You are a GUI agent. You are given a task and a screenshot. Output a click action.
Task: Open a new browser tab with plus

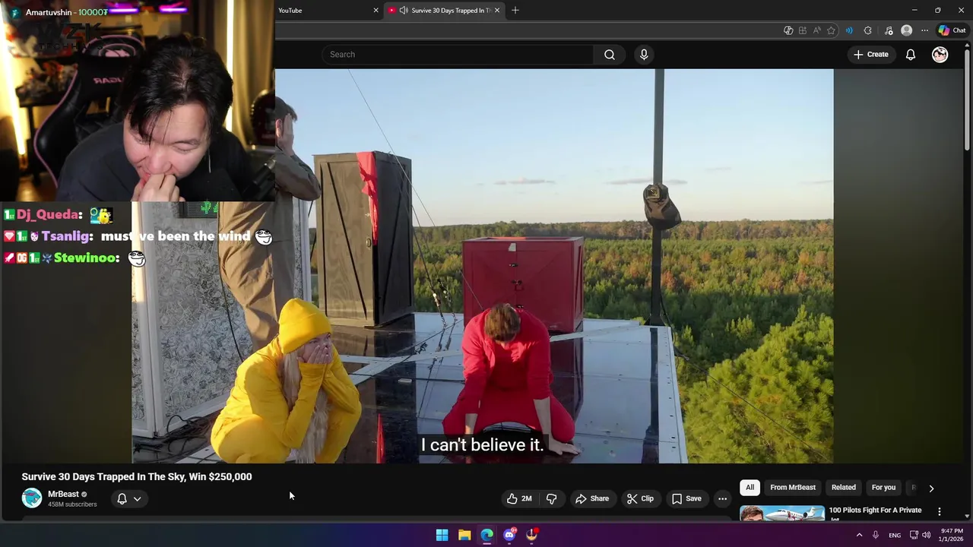tap(515, 11)
